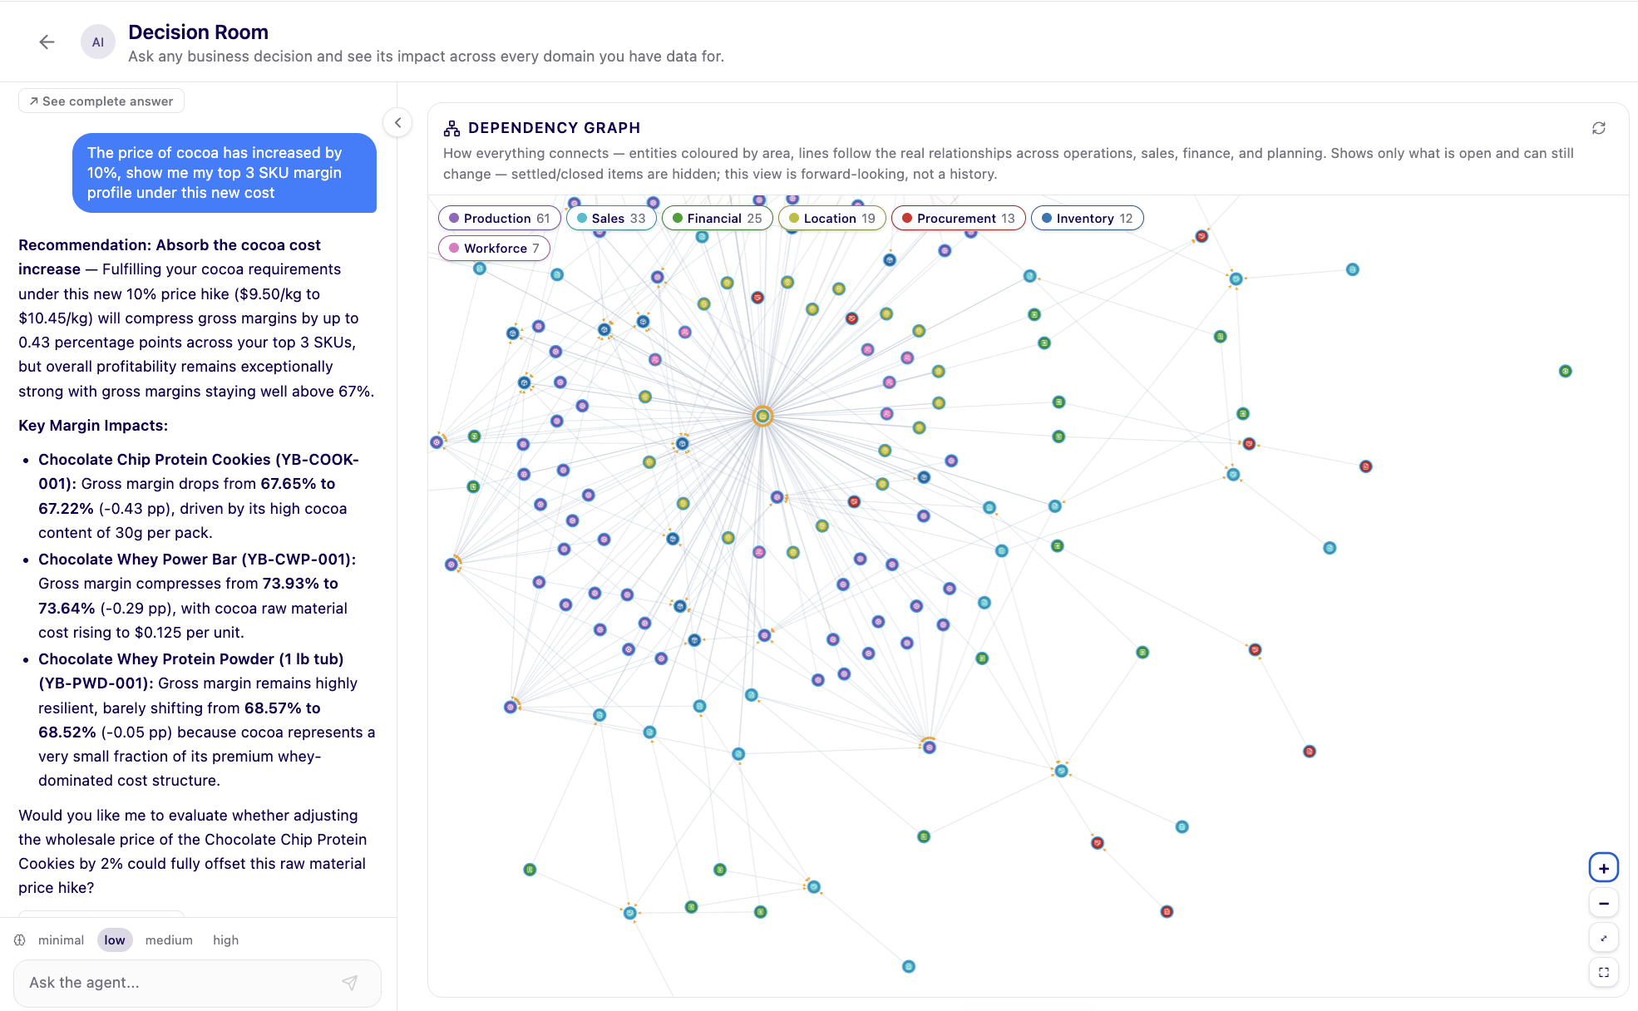1638x1011 pixels.
Task: Collapse the chat panel with the chevron
Action: [398, 123]
